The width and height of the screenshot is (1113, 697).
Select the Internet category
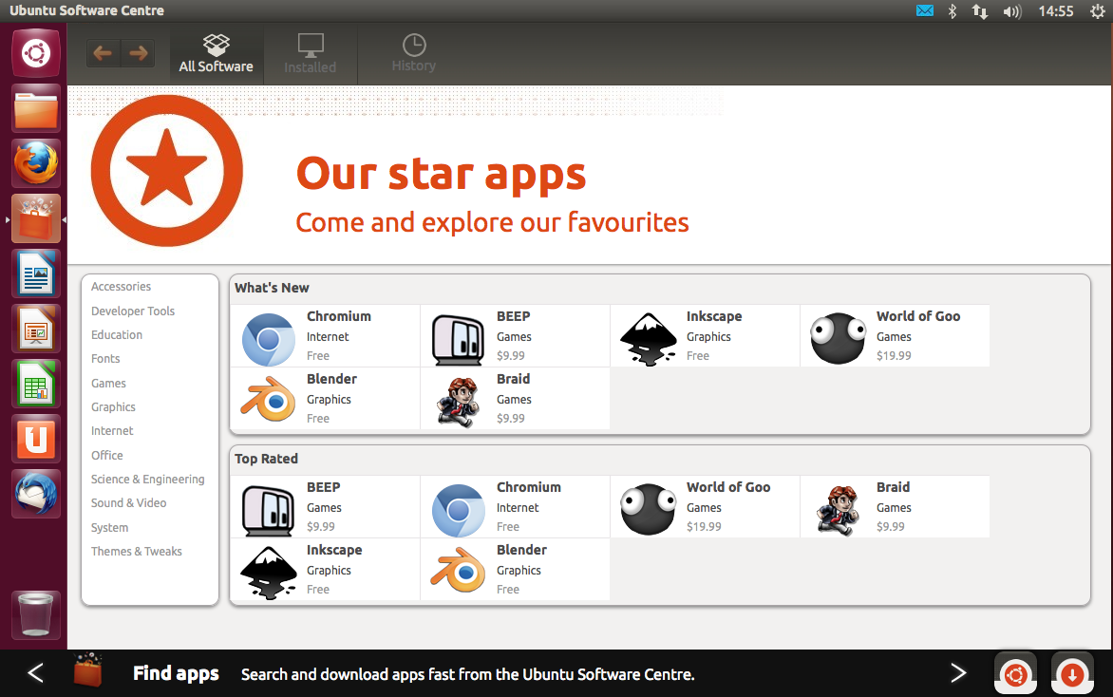coord(111,431)
